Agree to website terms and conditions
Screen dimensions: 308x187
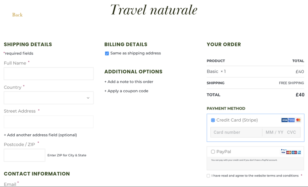(x=208, y=176)
